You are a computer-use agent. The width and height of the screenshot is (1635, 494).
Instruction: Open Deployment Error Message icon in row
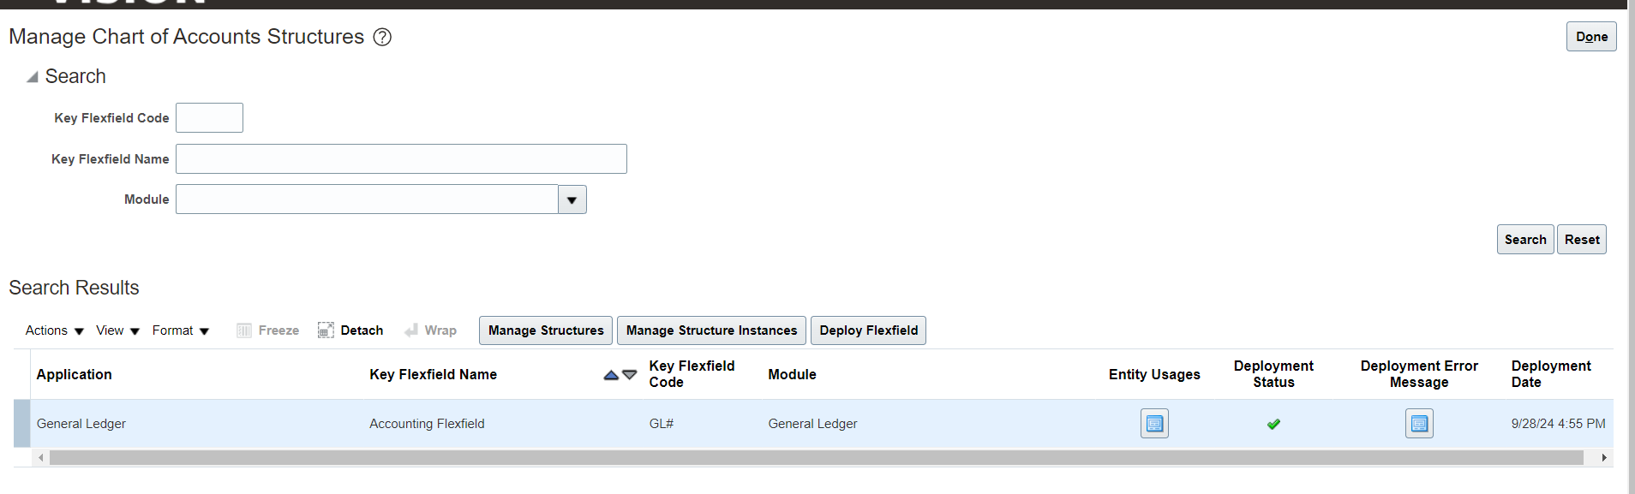pyautogui.click(x=1419, y=424)
